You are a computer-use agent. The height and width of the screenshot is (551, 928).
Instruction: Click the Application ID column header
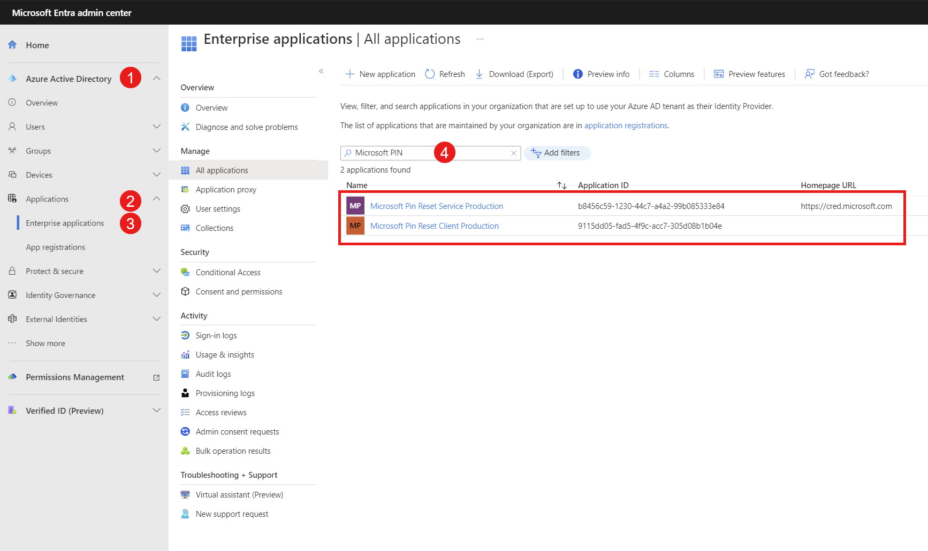point(603,185)
